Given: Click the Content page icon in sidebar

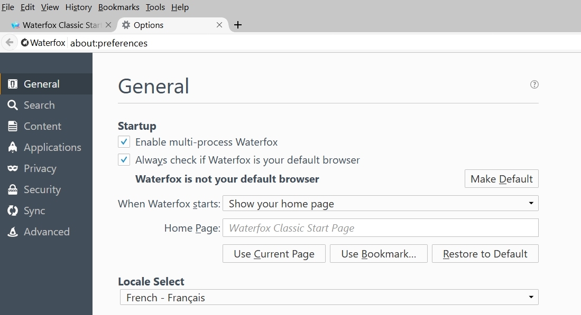Looking at the screenshot, I should click(x=13, y=126).
